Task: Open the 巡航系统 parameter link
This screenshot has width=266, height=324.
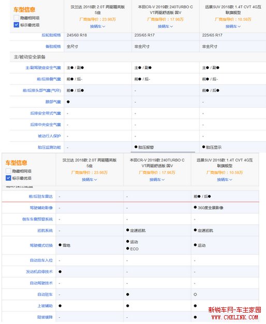Action: pos(45,231)
